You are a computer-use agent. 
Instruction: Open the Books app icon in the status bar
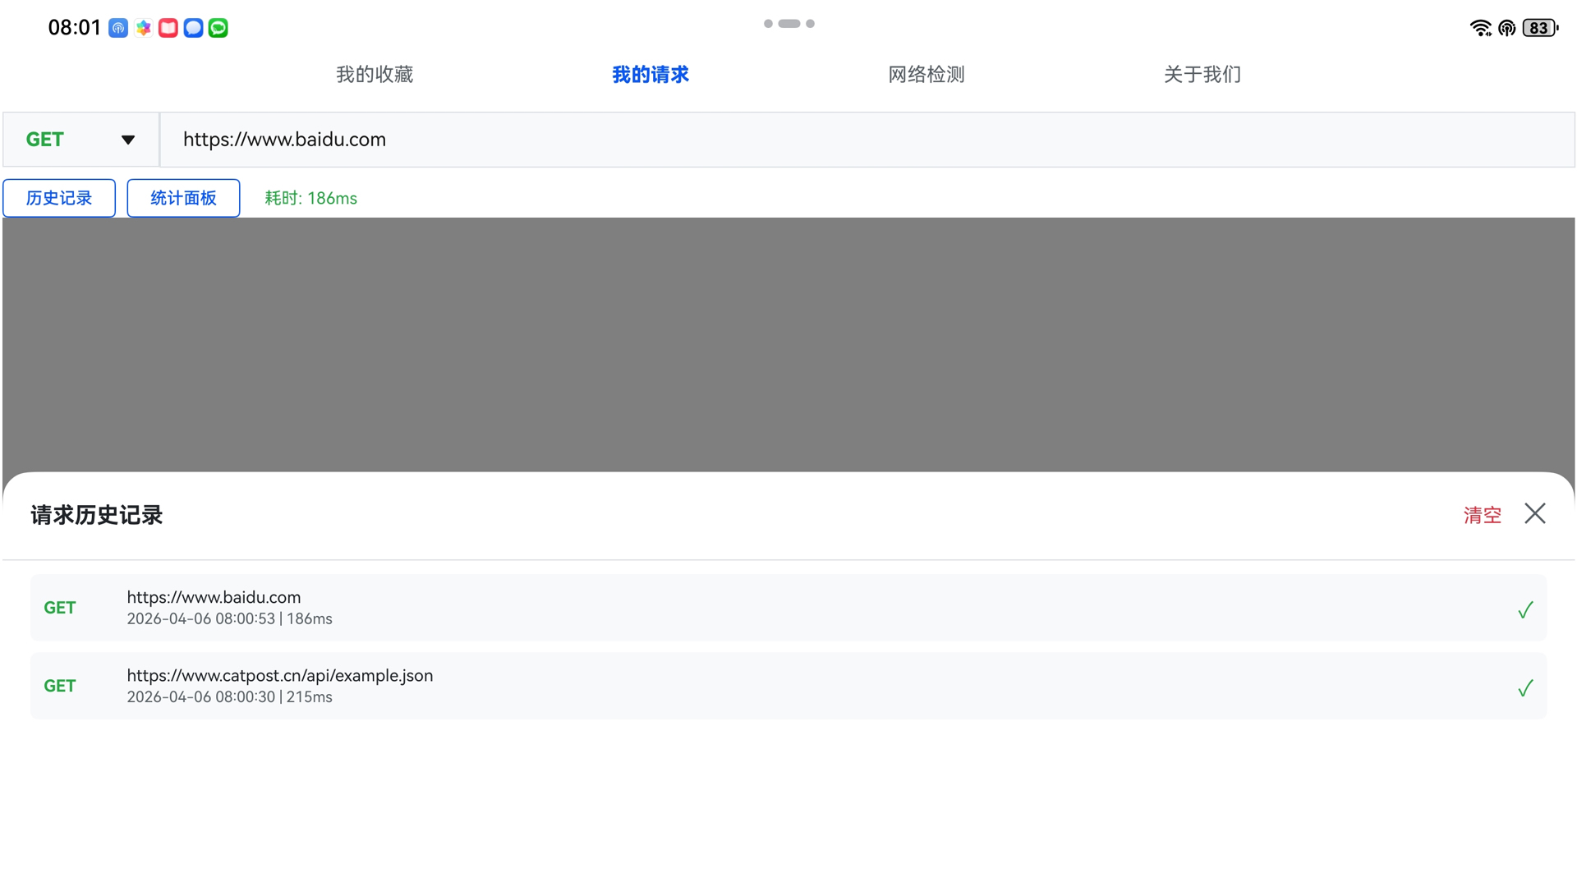click(168, 27)
